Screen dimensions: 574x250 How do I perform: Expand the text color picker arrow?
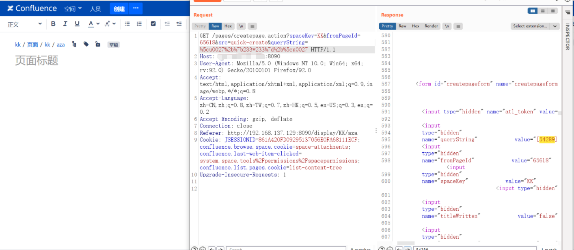click(98, 24)
